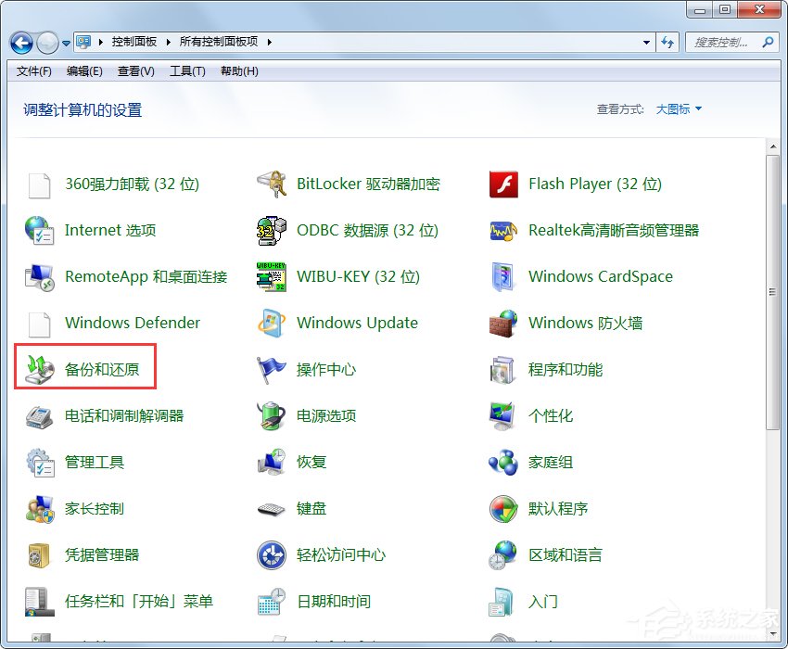Open the 编辑(E) menu
Viewport: 788px width, 649px height.
[84, 71]
